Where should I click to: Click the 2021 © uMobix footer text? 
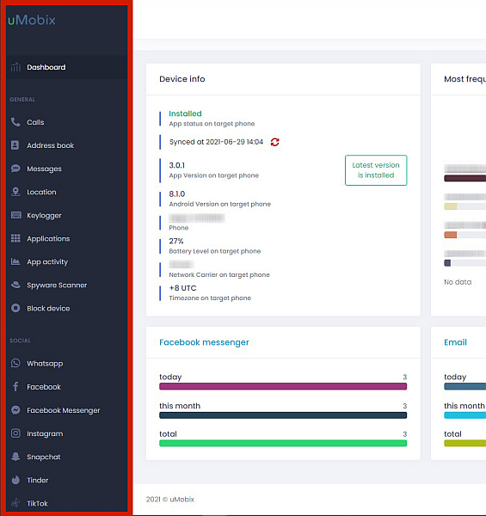[170, 499]
